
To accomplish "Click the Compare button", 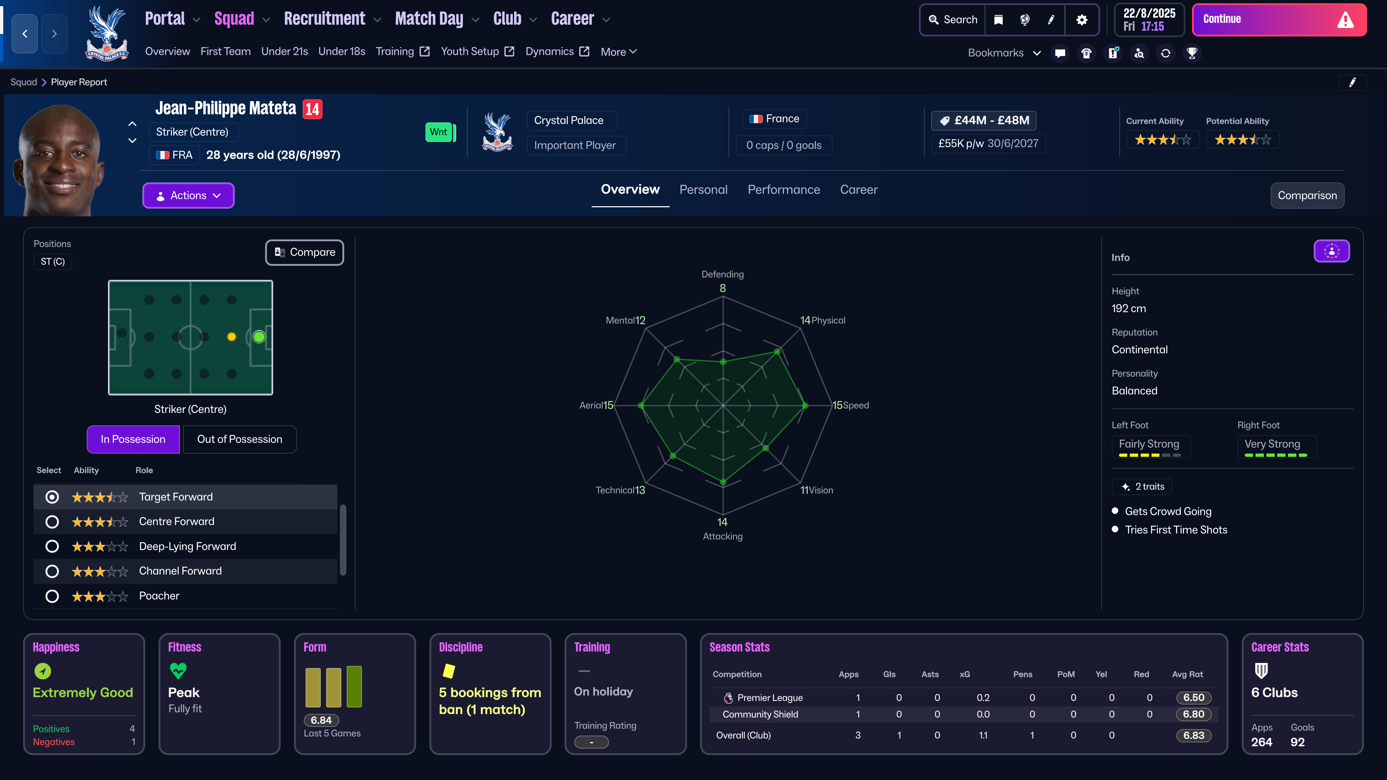I will click(304, 252).
